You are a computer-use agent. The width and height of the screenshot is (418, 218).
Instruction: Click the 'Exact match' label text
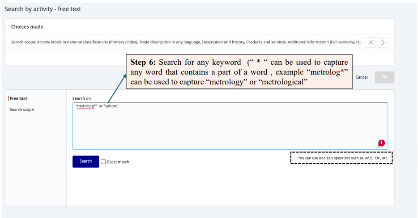point(118,162)
